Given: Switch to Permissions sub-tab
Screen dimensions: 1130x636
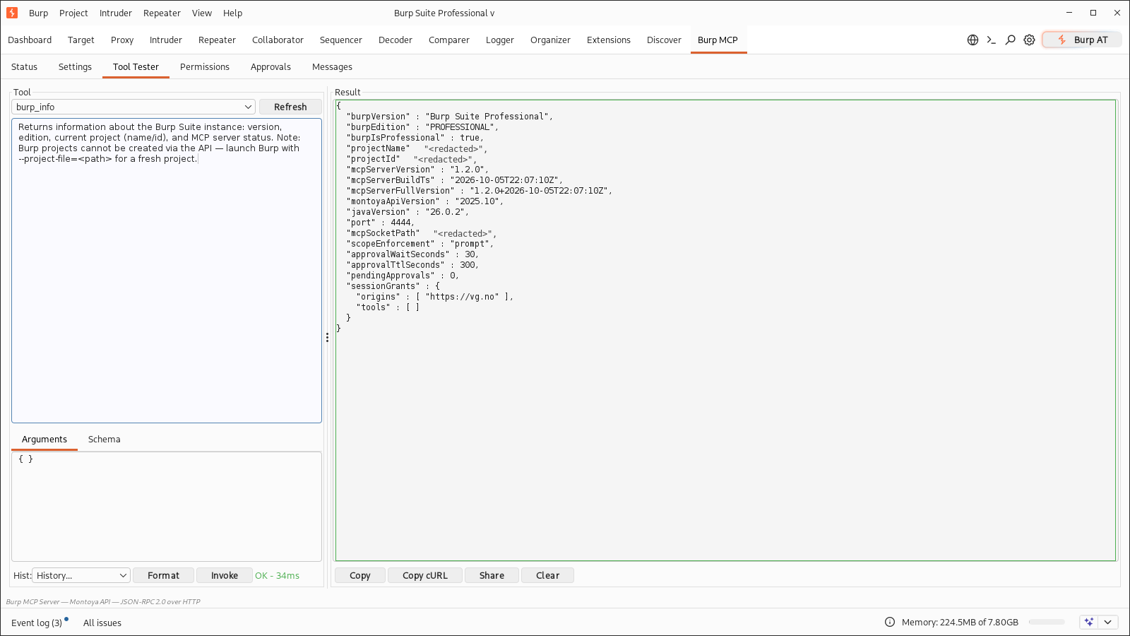Looking at the screenshot, I should click(205, 67).
